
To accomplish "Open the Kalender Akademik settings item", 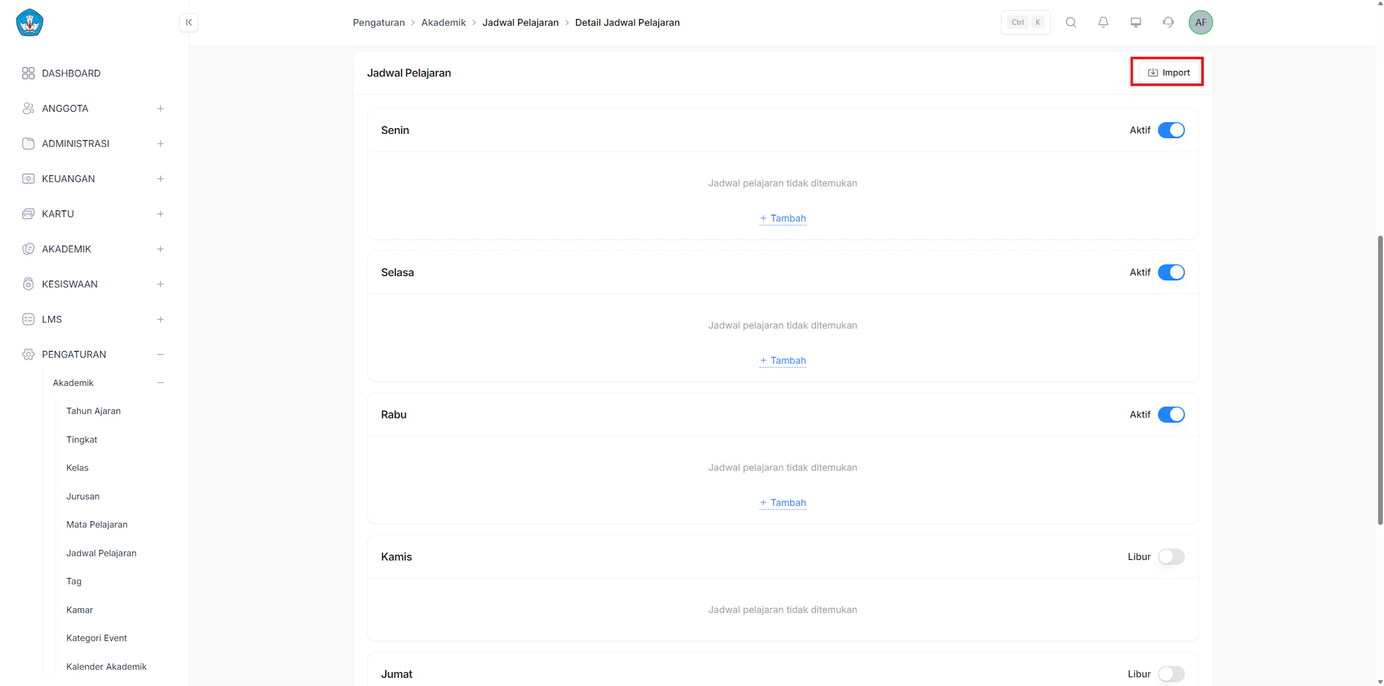I will [x=106, y=666].
